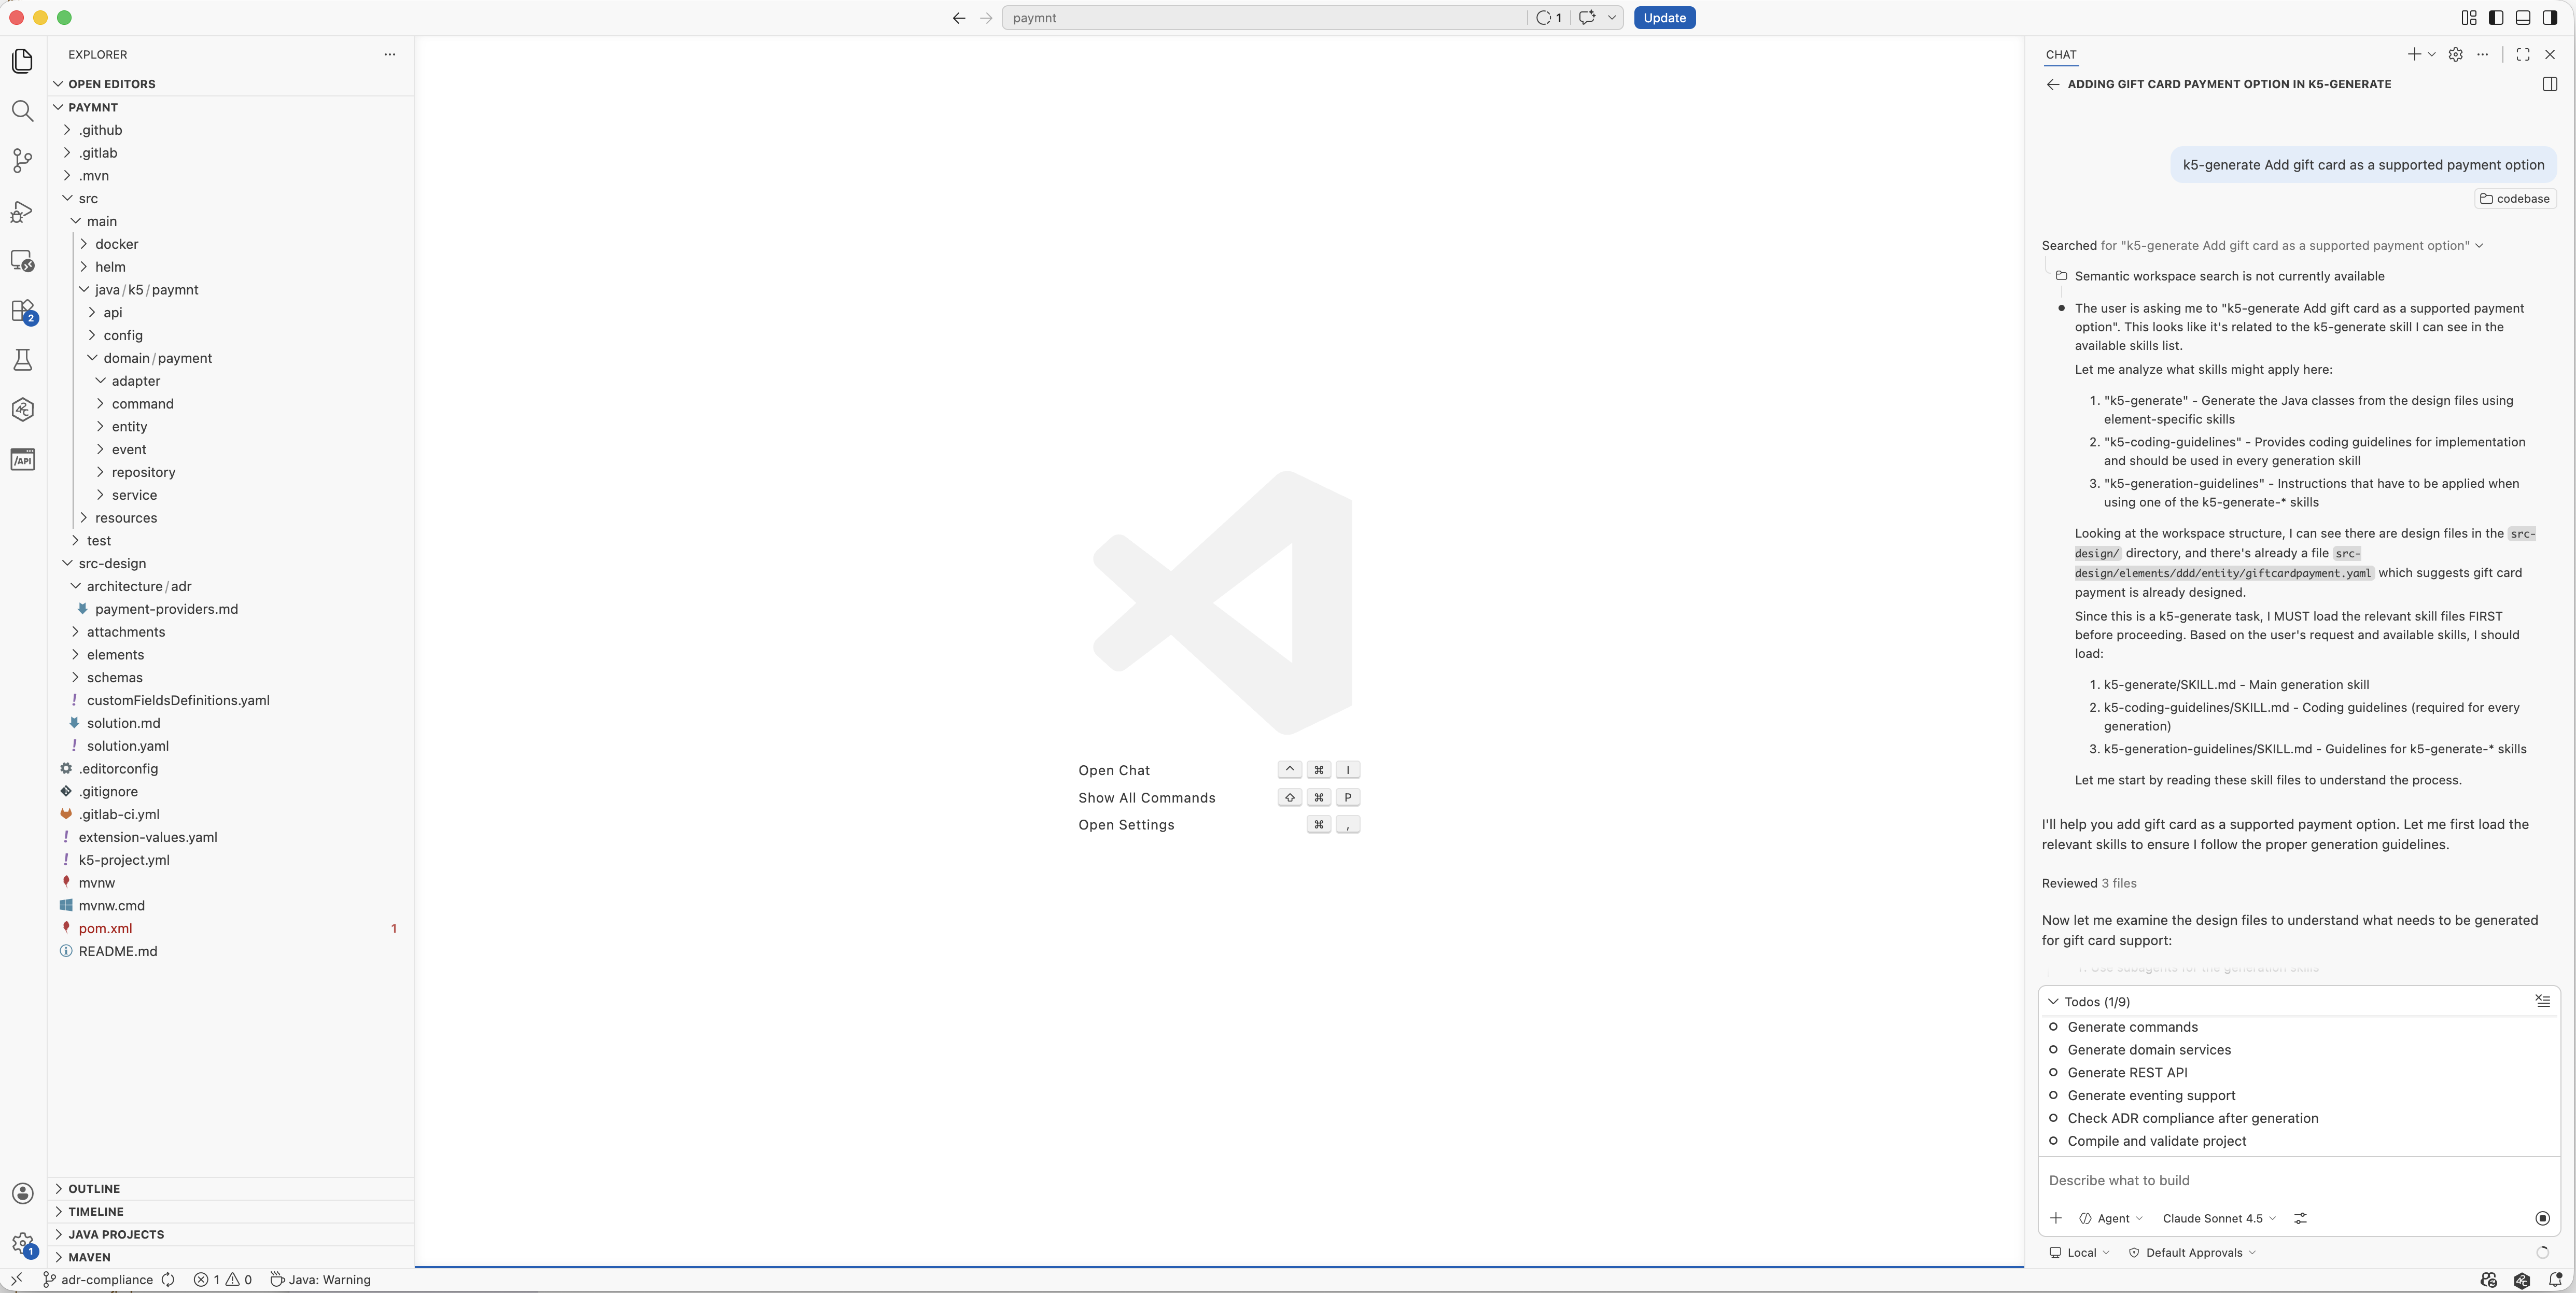Click the blue Update button

click(x=1664, y=18)
